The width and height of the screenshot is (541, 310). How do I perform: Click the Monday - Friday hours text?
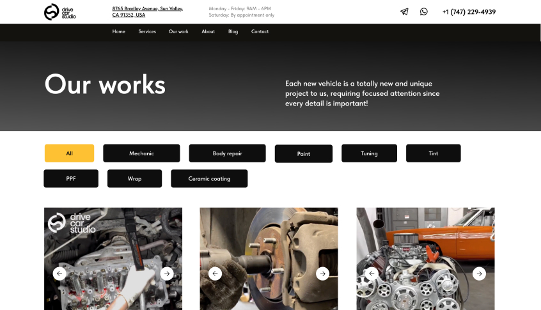tap(240, 8)
